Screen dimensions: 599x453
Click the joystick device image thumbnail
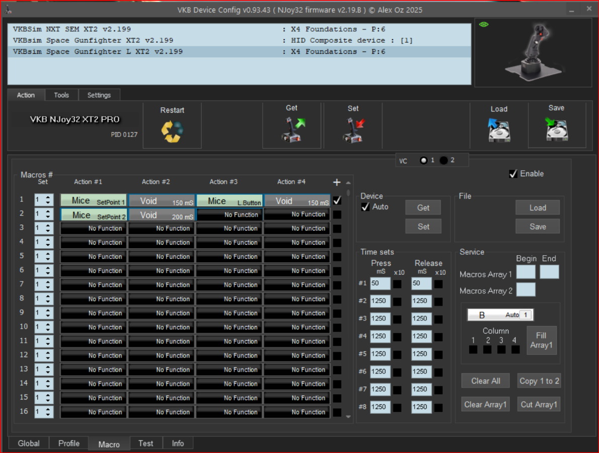coord(534,52)
